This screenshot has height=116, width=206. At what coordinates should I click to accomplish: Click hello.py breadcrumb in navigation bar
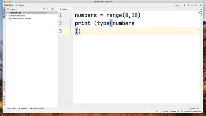click(20, 5)
